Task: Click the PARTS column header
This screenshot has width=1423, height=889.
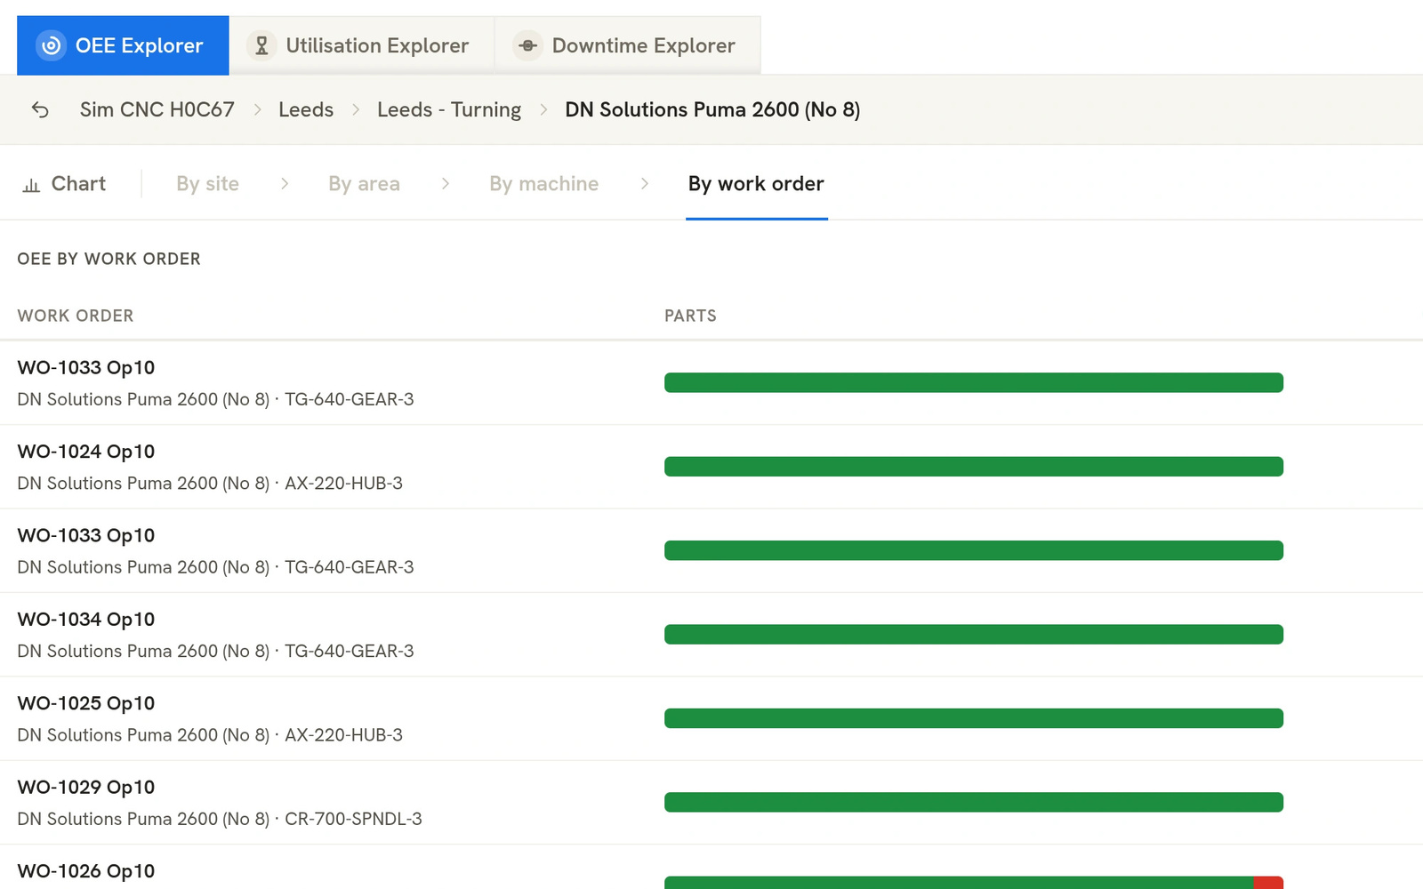Action: [x=690, y=316]
